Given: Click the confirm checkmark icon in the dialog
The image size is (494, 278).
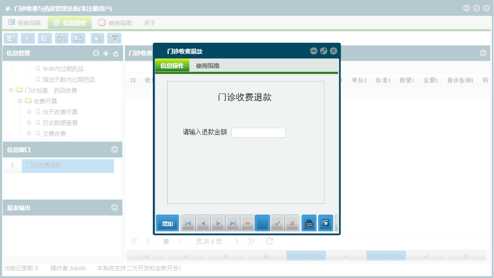Looking at the screenshot, I should point(277,223).
